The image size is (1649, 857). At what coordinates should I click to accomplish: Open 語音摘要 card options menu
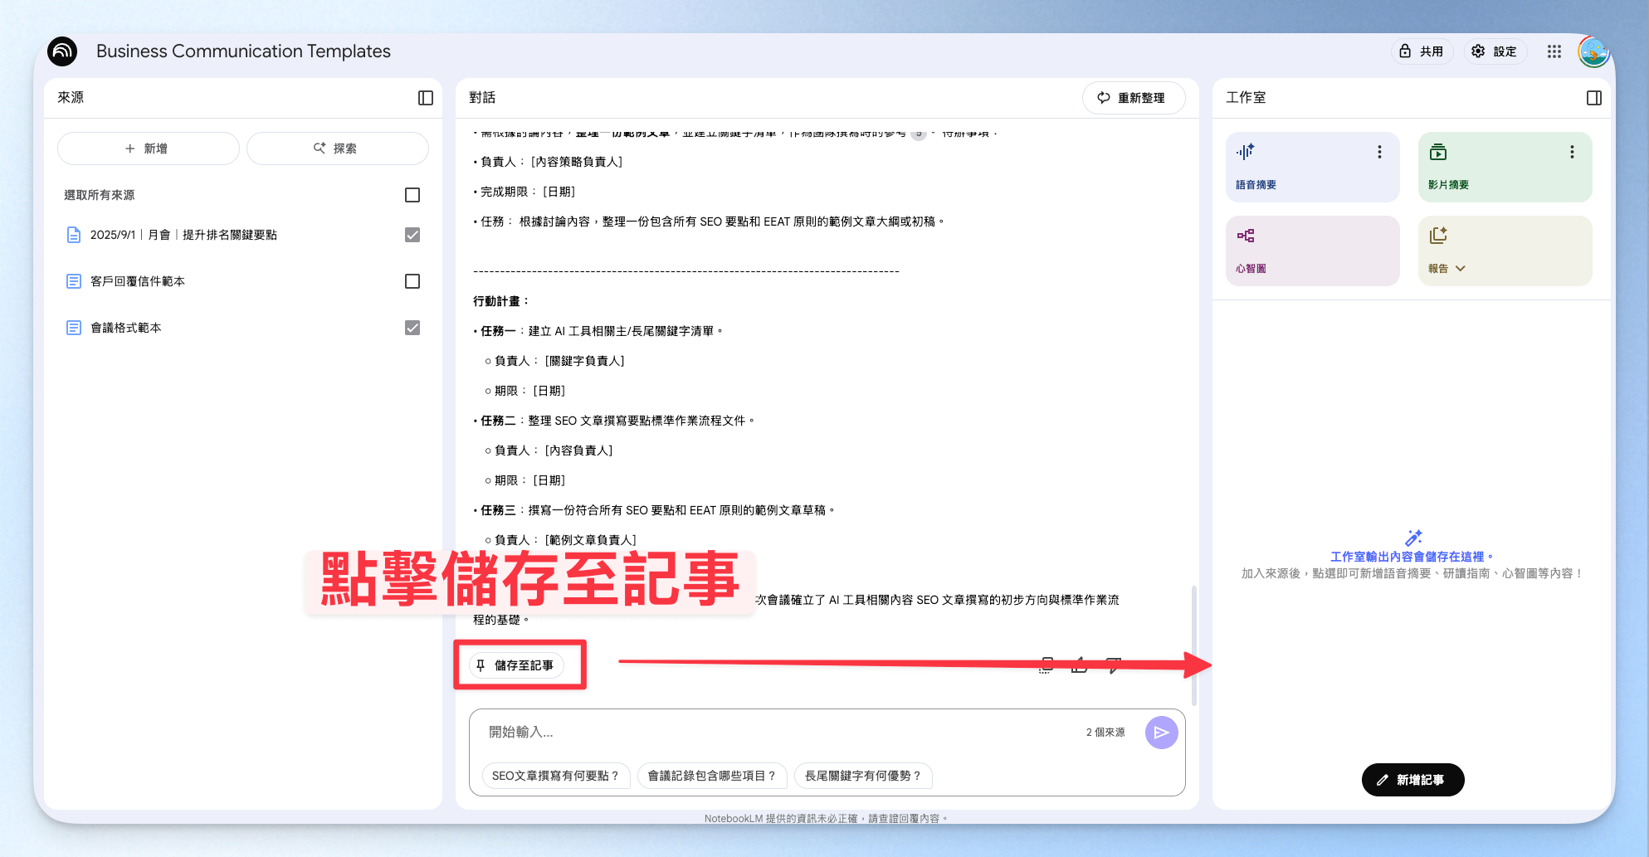1379,152
